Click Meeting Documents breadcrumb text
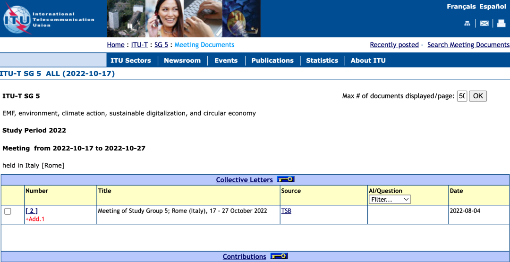 coord(204,45)
